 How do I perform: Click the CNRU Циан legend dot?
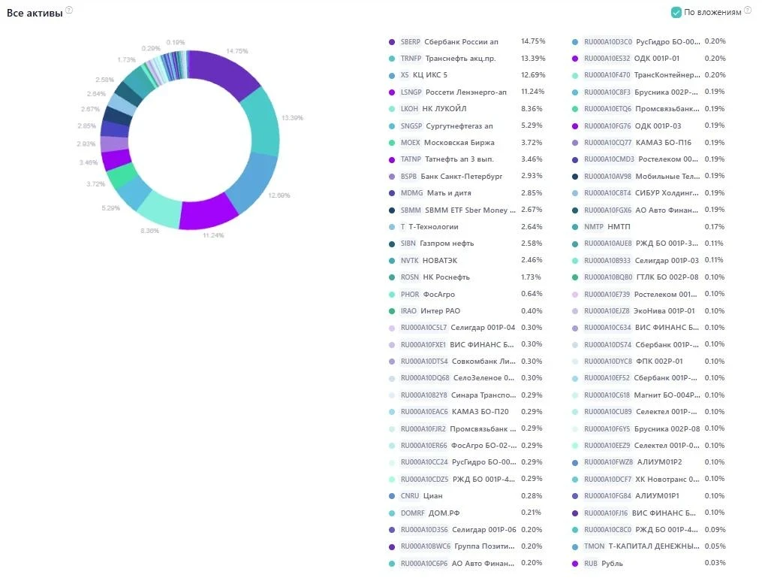(392, 496)
